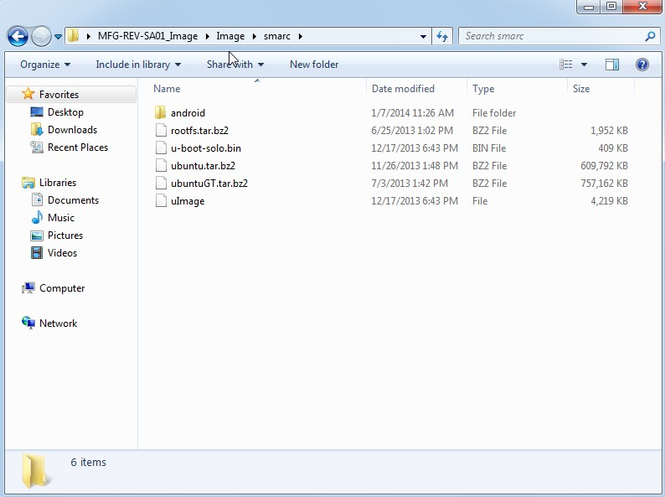Image resolution: width=665 pixels, height=497 pixels.
Task: Open Recent Places in Favorites
Action: (x=78, y=148)
